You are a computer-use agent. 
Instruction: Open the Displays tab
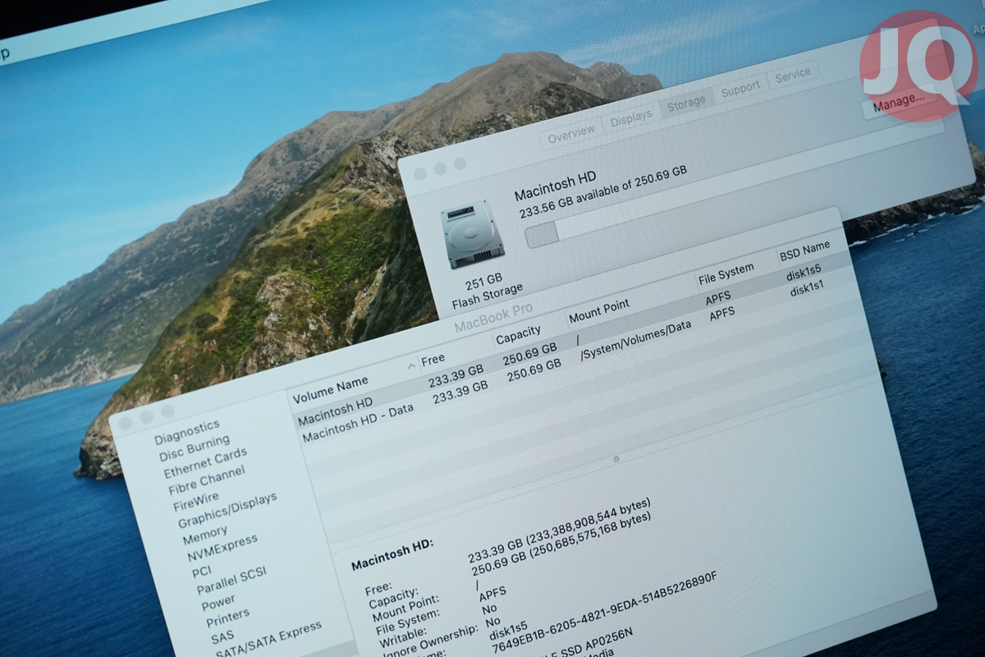[x=631, y=117]
